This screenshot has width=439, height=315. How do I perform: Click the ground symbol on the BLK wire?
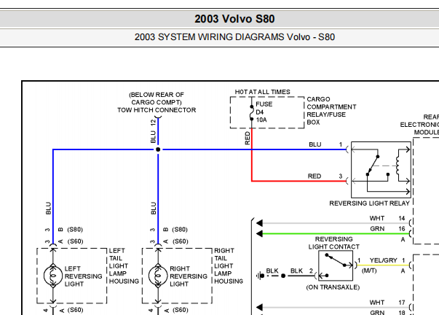click(x=258, y=276)
